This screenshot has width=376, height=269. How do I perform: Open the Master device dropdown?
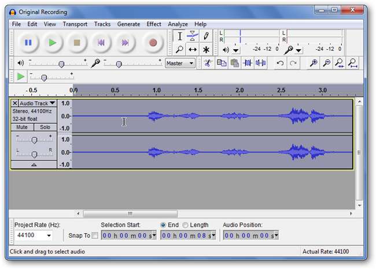click(x=180, y=63)
